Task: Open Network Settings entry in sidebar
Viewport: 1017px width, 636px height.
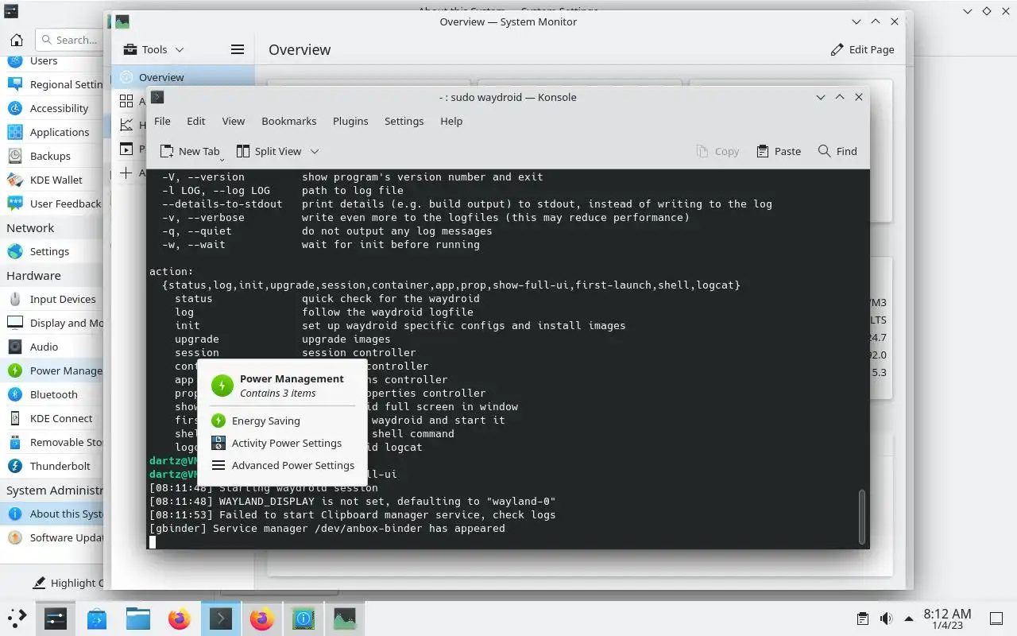Action: pyautogui.click(x=52, y=251)
